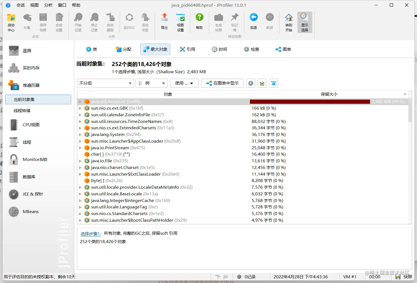The image size is (417, 283).
Task: Switch to the 类 classes view tab
Action: [92, 49]
